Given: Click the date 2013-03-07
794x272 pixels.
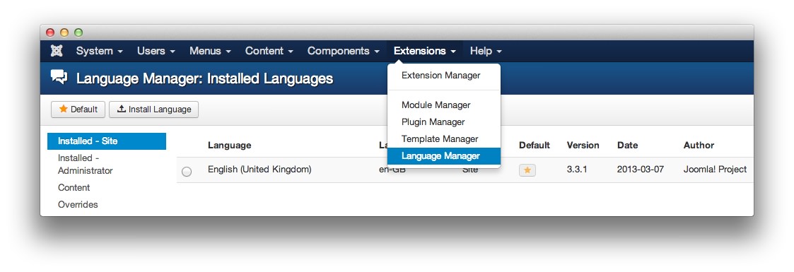Looking at the screenshot, I should [641, 170].
